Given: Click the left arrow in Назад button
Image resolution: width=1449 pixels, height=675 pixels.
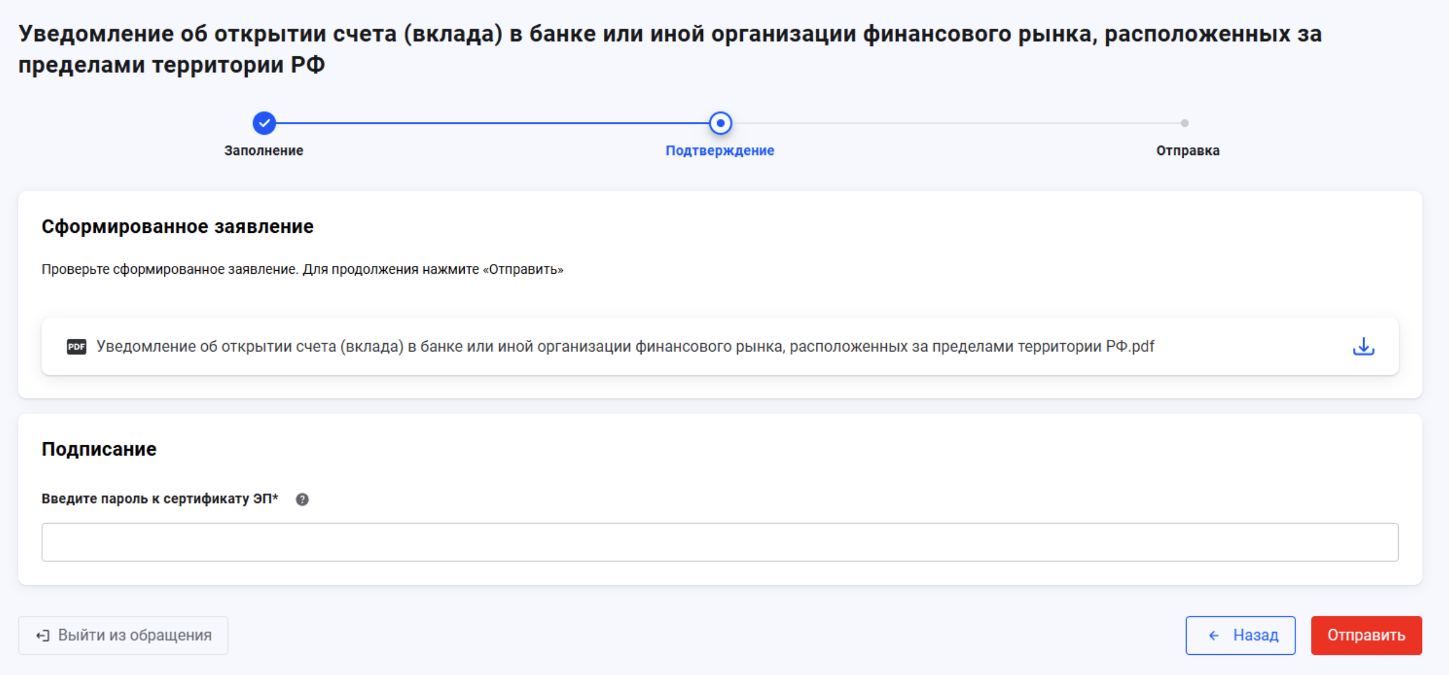Looking at the screenshot, I should tap(1213, 636).
